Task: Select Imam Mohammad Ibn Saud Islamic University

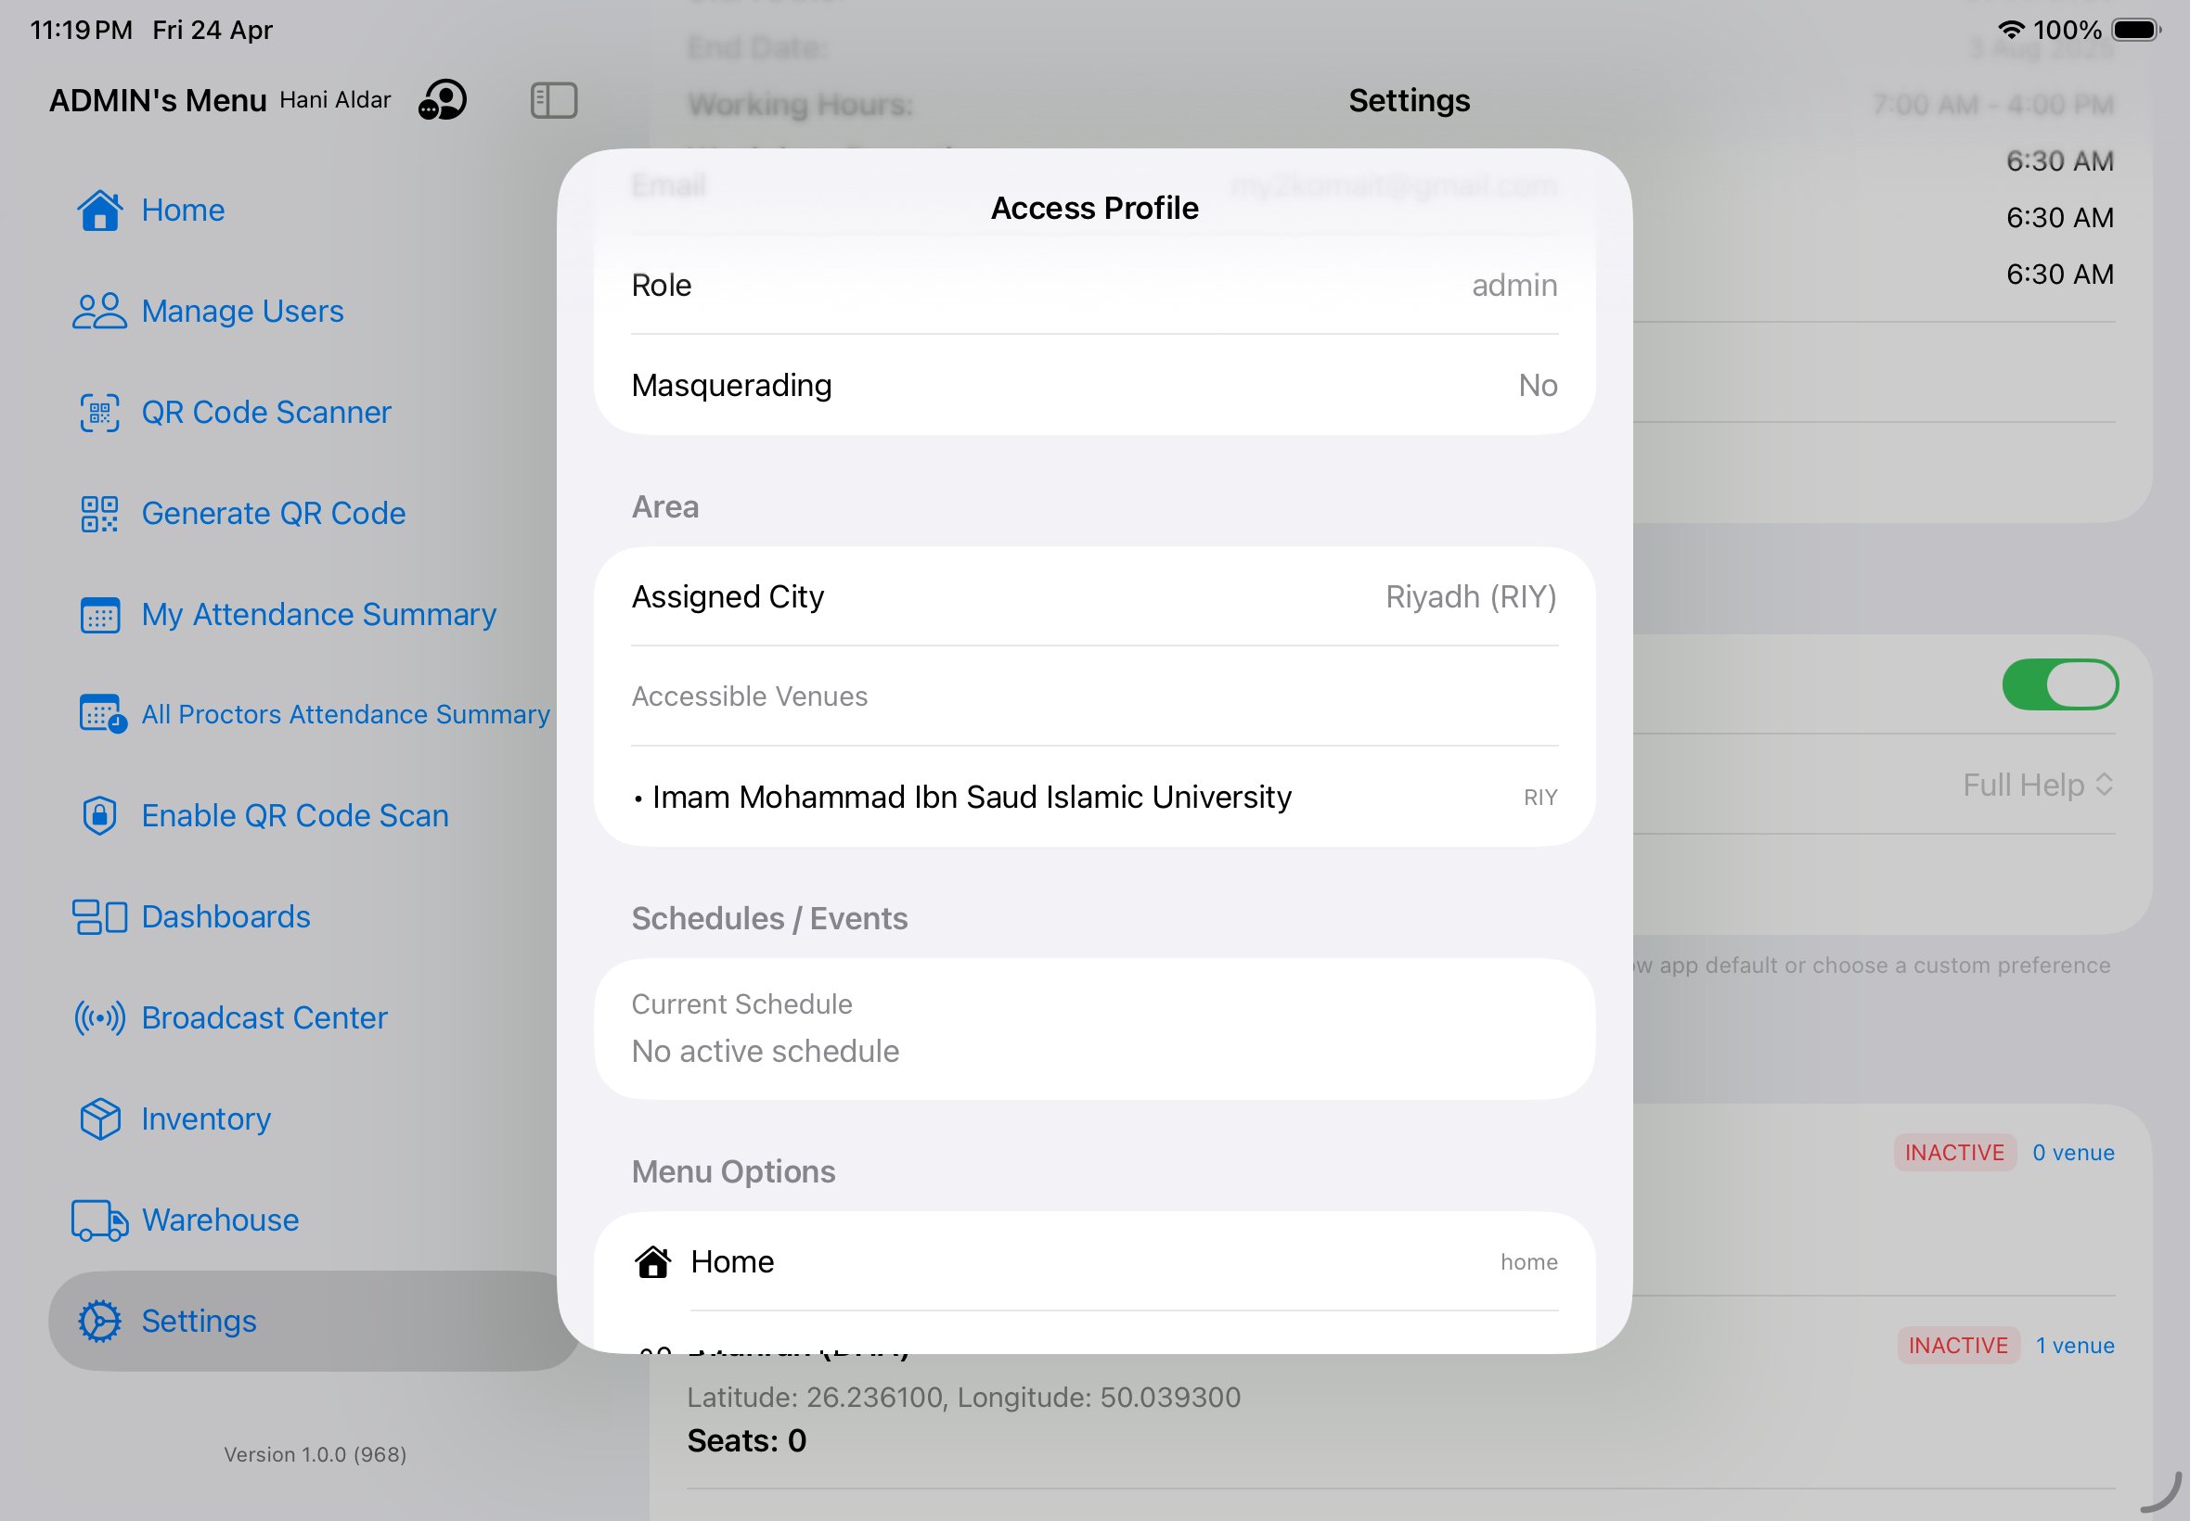Action: coord(971,798)
